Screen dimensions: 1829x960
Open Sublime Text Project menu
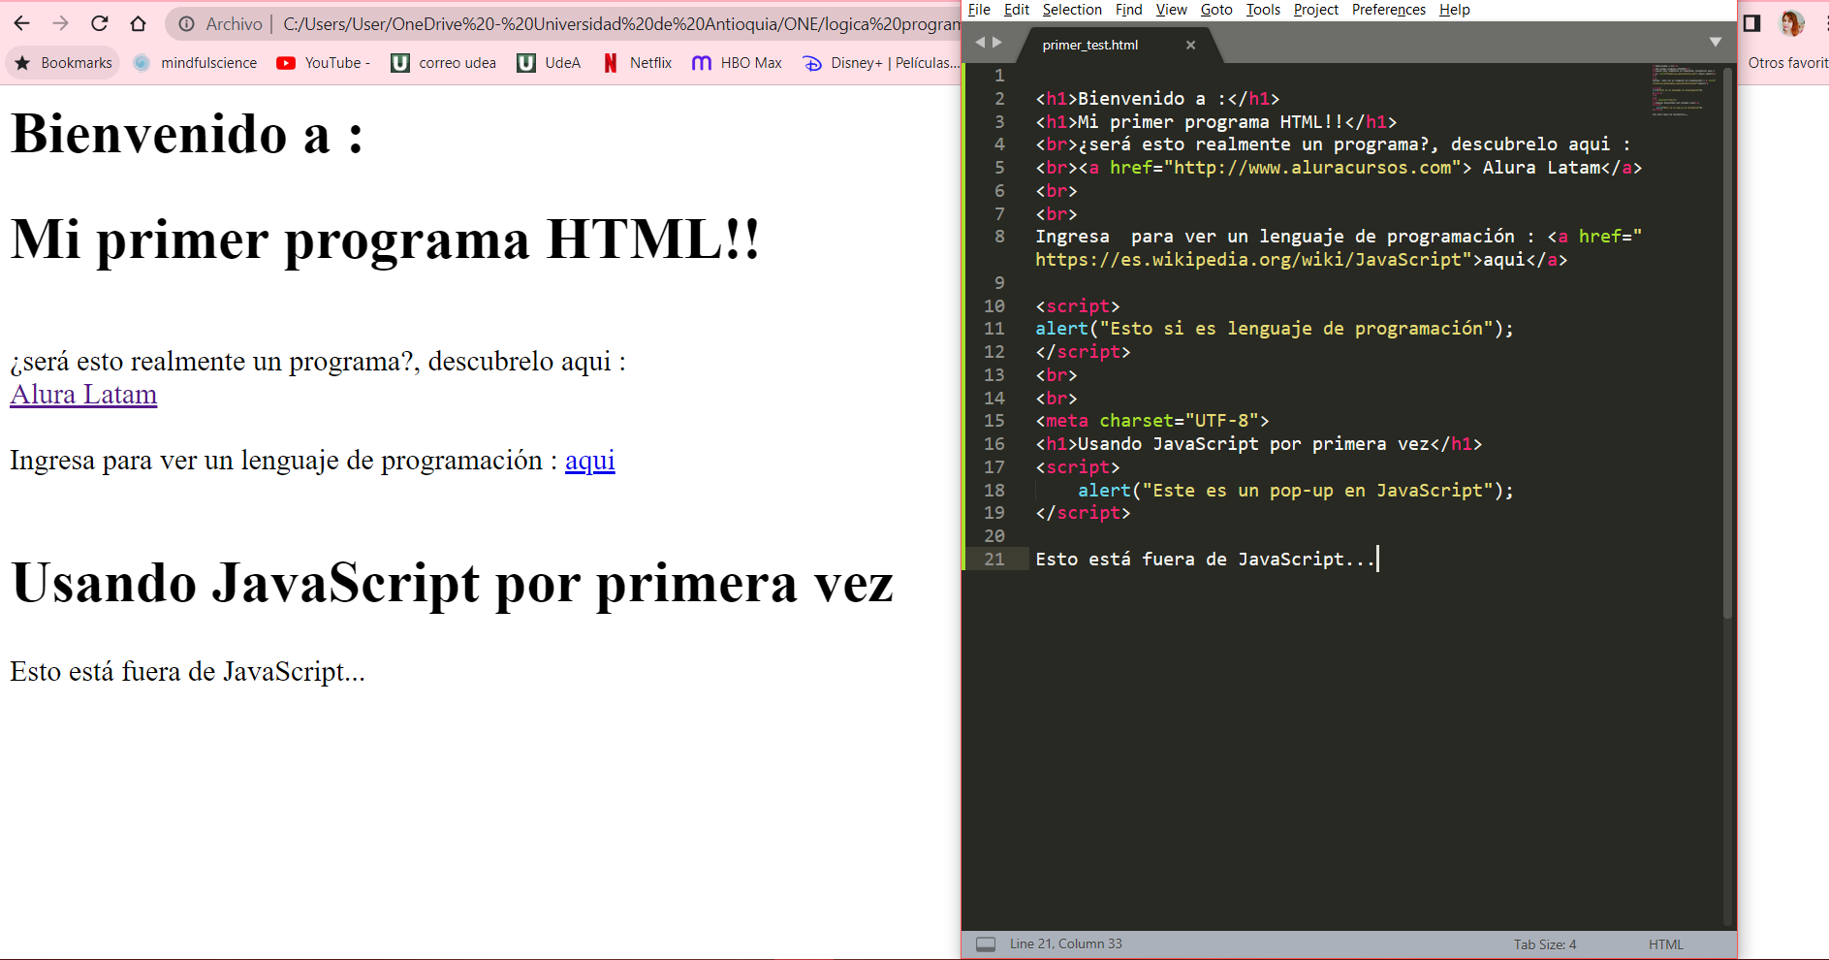coord(1316,10)
